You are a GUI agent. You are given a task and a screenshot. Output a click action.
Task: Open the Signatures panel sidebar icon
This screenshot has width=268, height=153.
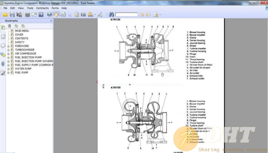(x=3, y=73)
